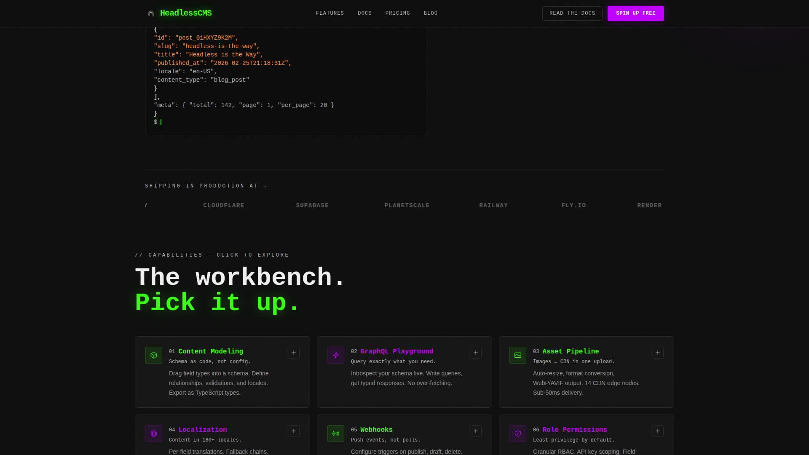The width and height of the screenshot is (809, 455).
Task: Select the Webhooks card title
Action: 376,430
